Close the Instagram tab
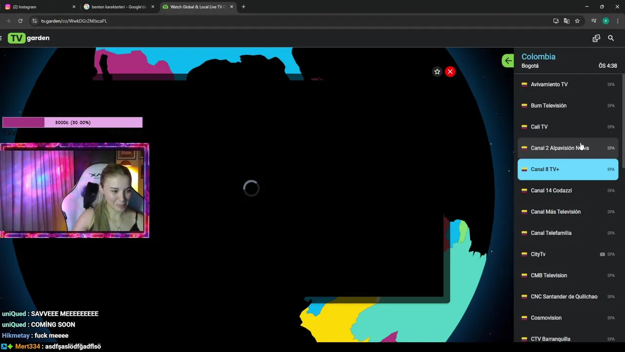625x352 pixels. click(x=74, y=7)
